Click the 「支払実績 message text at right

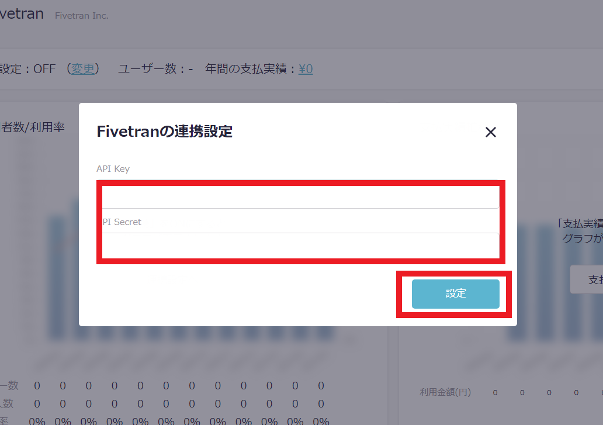[578, 223]
